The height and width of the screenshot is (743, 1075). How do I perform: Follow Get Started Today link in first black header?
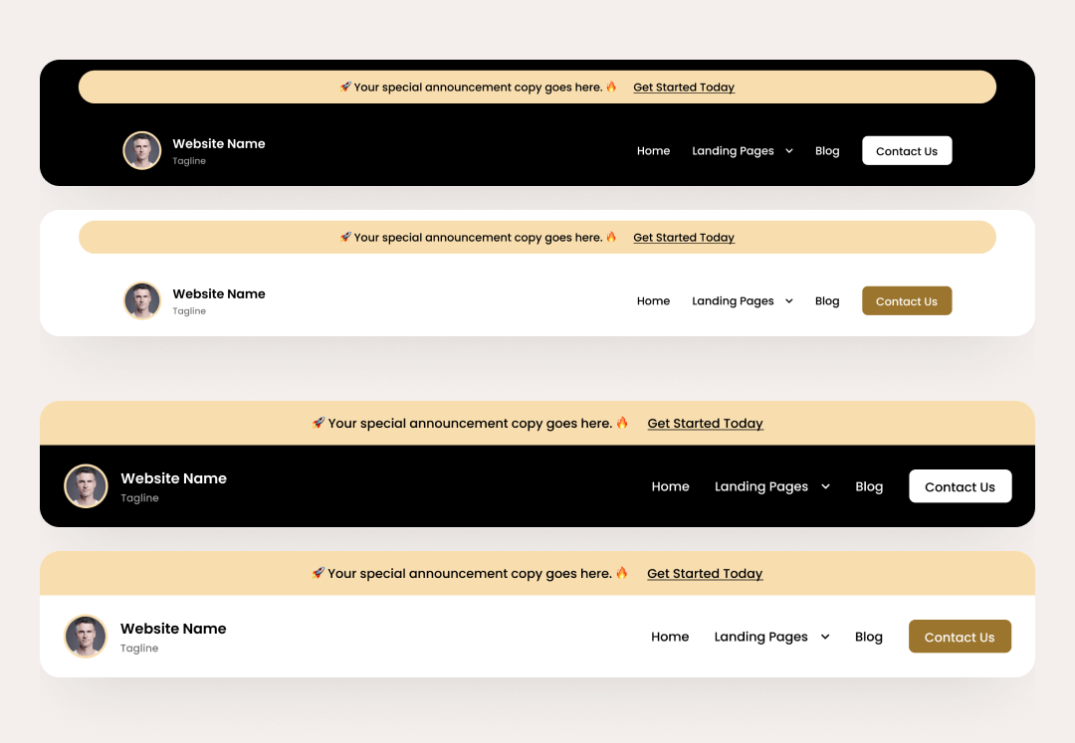684,87
